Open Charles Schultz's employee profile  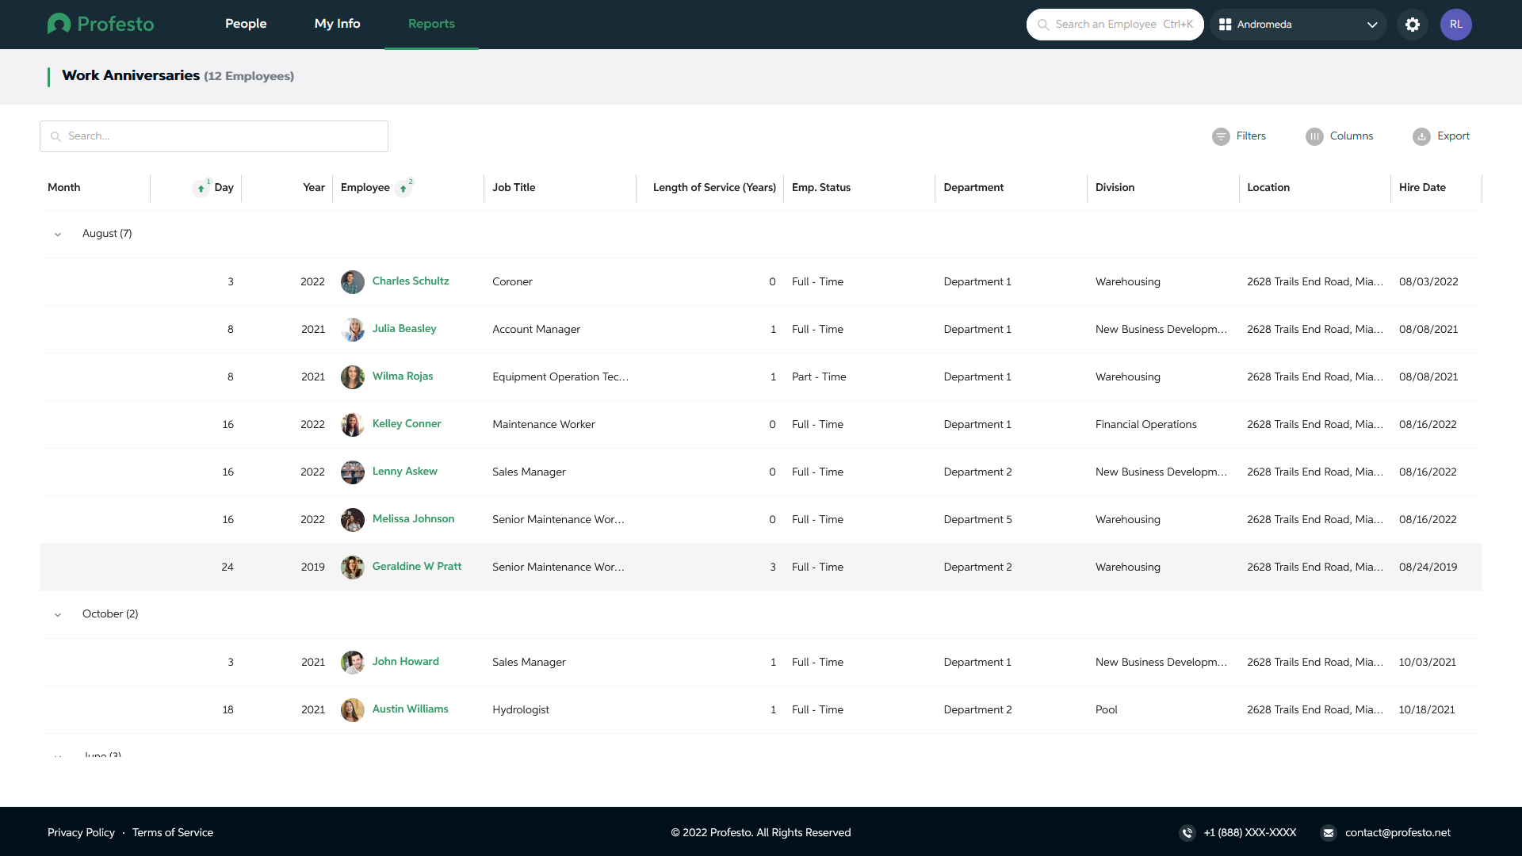click(x=410, y=281)
